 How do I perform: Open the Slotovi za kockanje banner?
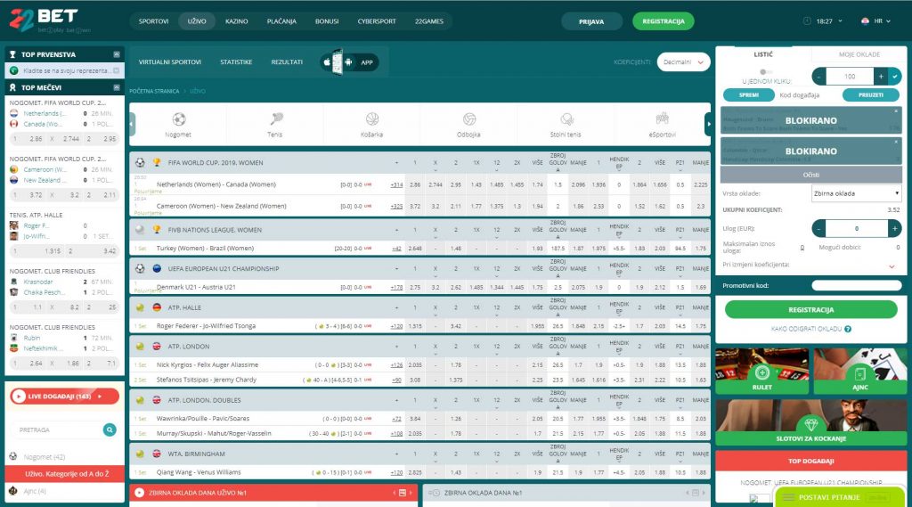tap(811, 422)
